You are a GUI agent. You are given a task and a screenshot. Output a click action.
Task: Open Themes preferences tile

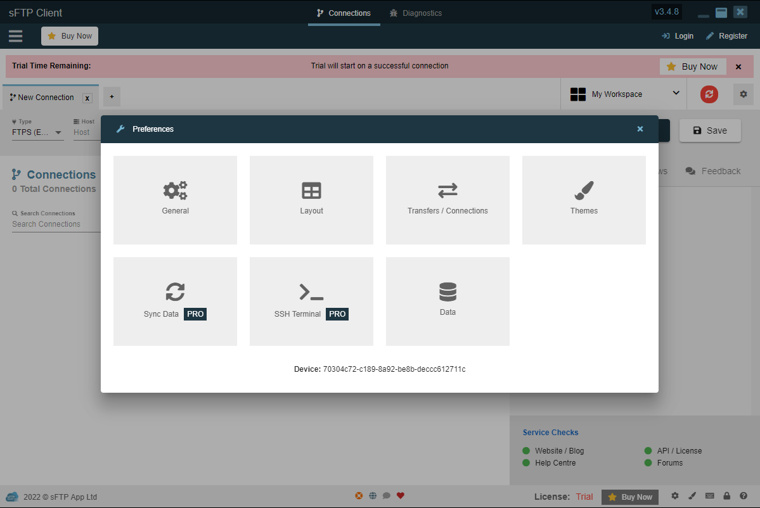(584, 200)
